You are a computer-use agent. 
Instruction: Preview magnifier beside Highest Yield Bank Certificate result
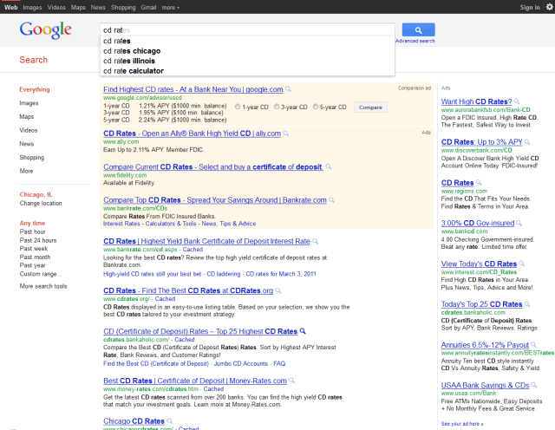point(316,241)
